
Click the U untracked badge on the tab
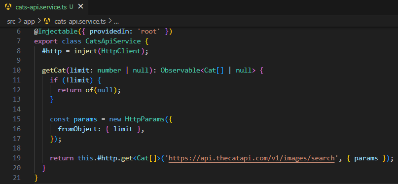pos(71,7)
